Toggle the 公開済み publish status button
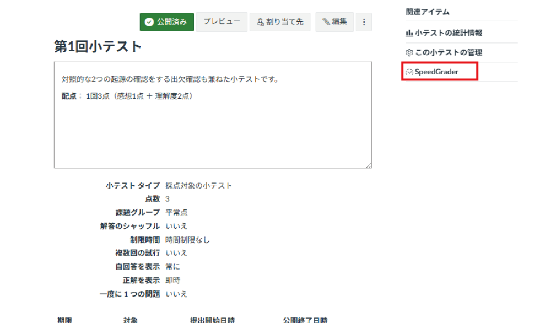This screenshot has width=551, height=323. point(166,22)
